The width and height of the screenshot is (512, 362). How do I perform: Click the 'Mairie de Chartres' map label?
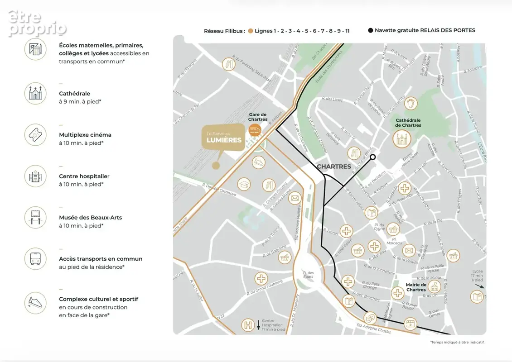[x=416, y=287]
